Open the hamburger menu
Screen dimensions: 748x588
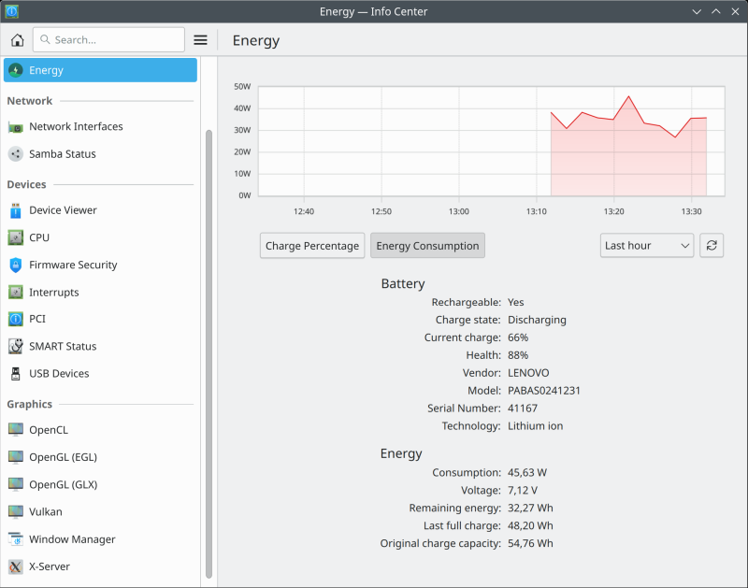tap(200, 39)
